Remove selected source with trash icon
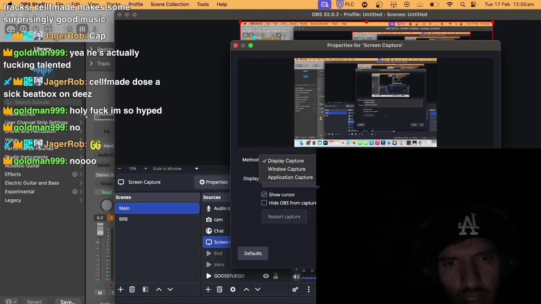 219,289
